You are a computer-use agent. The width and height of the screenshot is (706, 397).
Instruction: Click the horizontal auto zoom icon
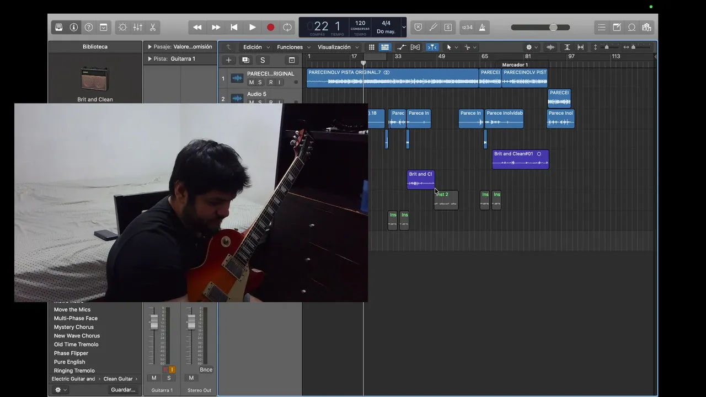click(x=580, y=47)
